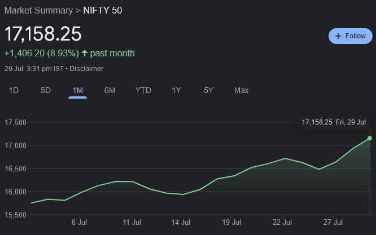The width and height of the screenshot is (376, 235).
Task: Open the Disclaimer link
Action: 86,69
